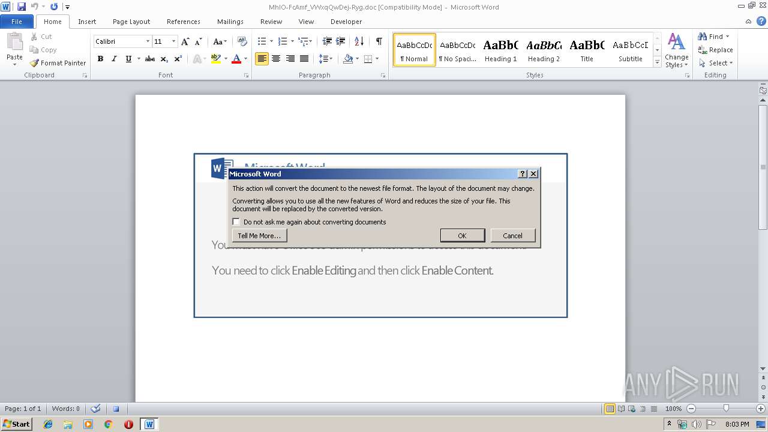Save the document from quick access toolbar
768x432 pixels.
click(22, 7)
